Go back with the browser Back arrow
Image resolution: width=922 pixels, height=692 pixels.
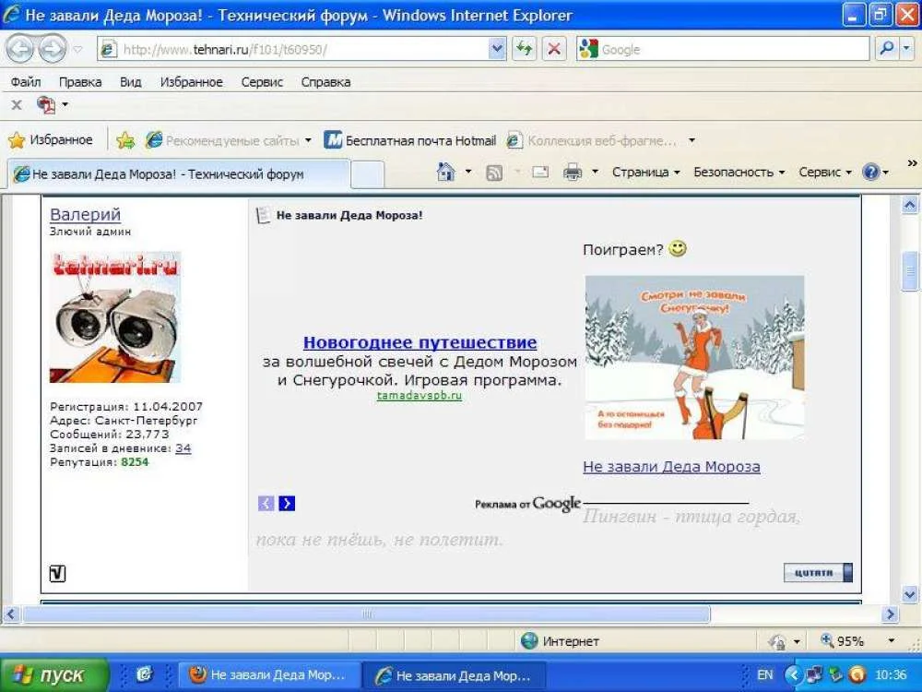[20, 50]
